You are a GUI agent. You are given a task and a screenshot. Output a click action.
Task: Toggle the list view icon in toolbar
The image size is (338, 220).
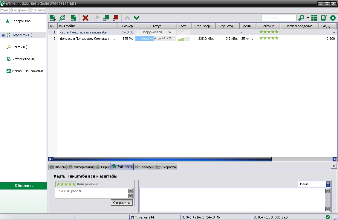314,18
